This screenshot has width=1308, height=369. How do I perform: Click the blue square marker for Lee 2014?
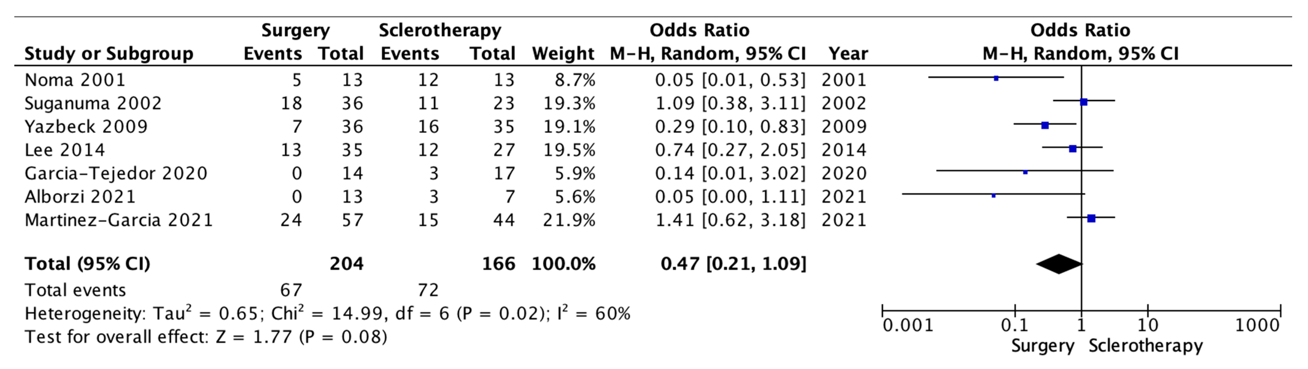pos(1072,149)
